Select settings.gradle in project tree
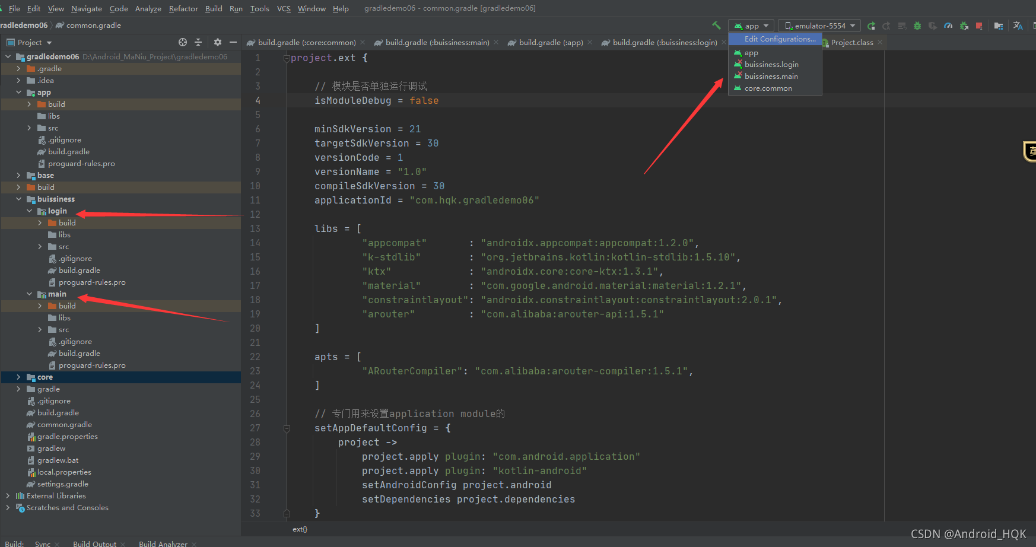Image resolution: width=1036 pixels, height=547 pixels. coord(62,484)
